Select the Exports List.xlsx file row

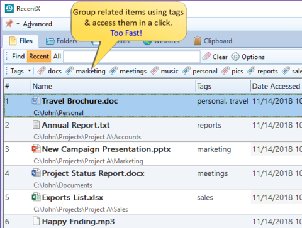pos(153,202)
